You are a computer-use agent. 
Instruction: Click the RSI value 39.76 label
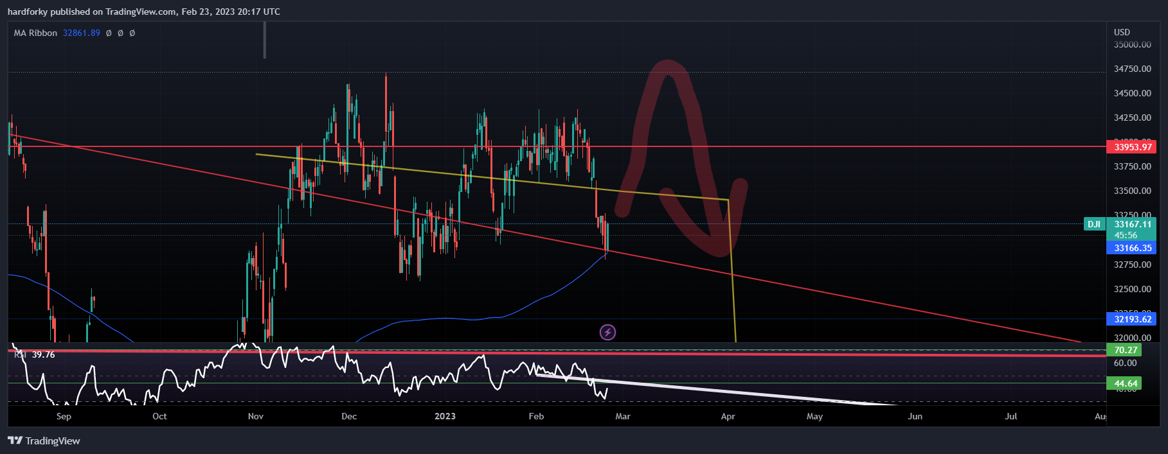click(x=43, y=354)
